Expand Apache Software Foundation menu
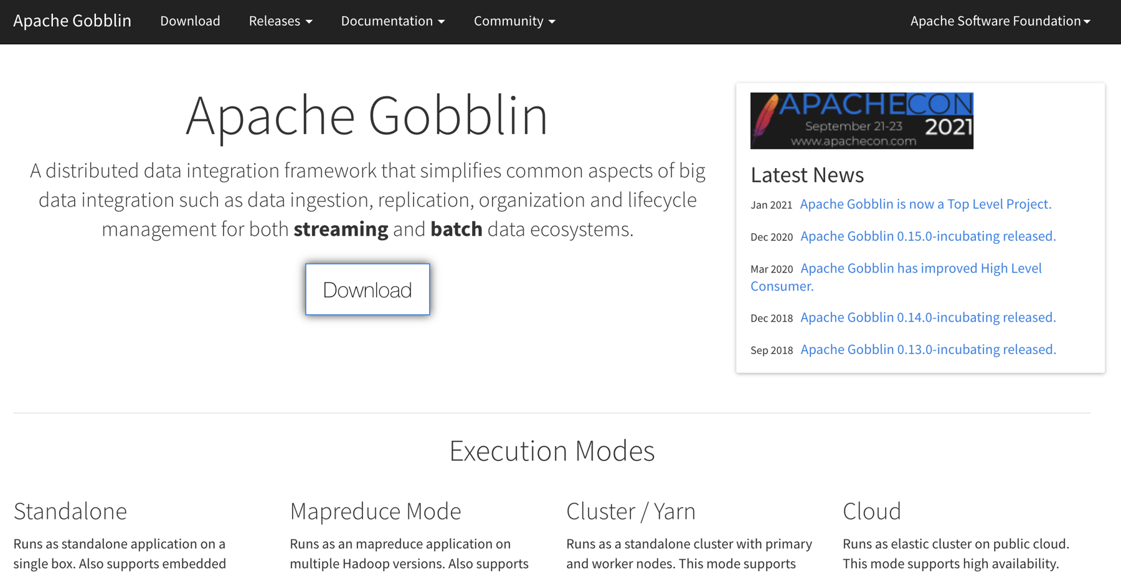This screenshot has height=573, width=1121. point(1000,21)
